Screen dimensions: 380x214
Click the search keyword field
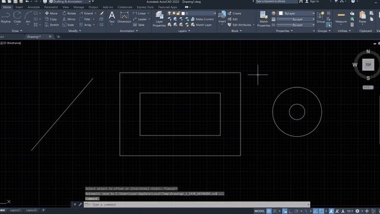pos(276,1)
